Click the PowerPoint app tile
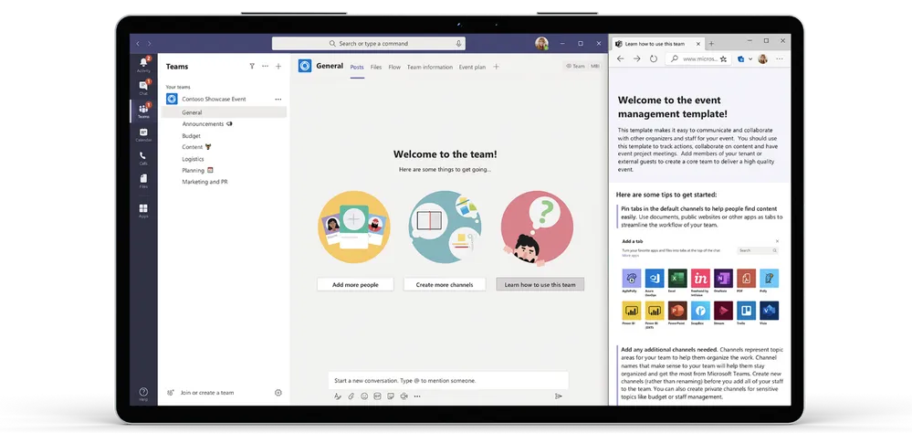 point(677,311)
